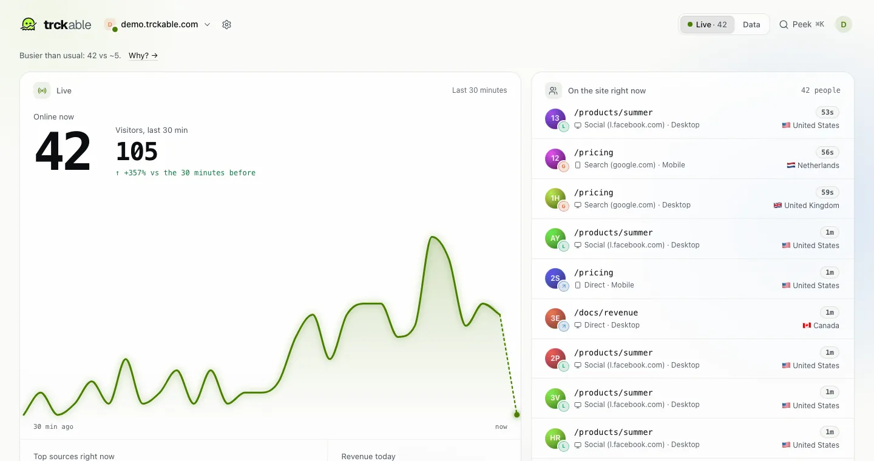Click the 105 visitors number
The height and width of the screenshot is (461, 874).
click(137, 152)
